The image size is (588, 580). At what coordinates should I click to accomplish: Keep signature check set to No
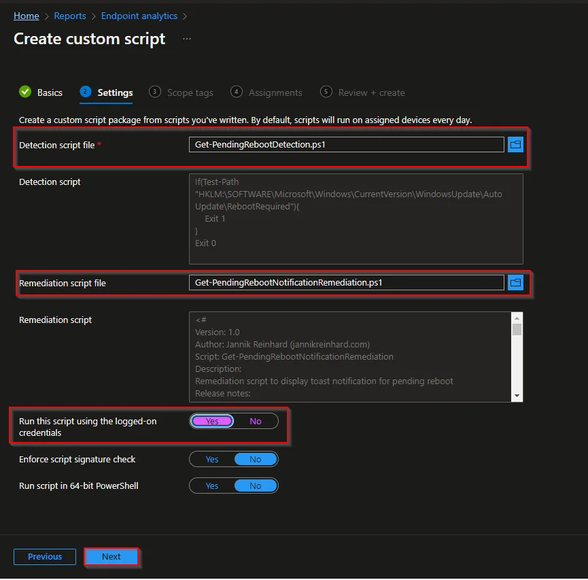click(x=256, y=459)
